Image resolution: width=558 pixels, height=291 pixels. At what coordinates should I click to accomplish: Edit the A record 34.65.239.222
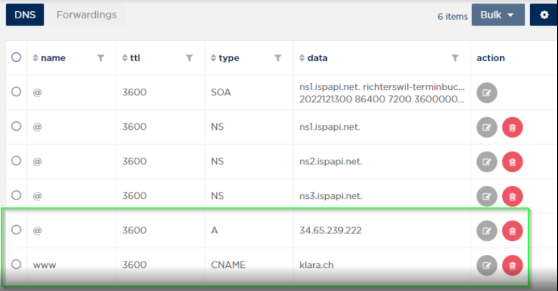pyautogui.click(x=487, y=231)
